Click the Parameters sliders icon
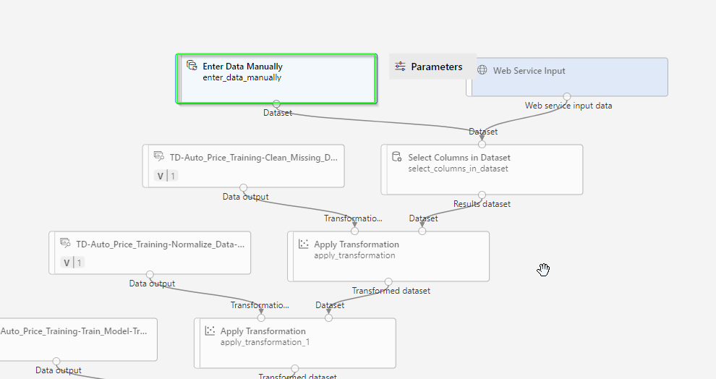Screen dimensions: 716x379 click(x=400, y=67)
